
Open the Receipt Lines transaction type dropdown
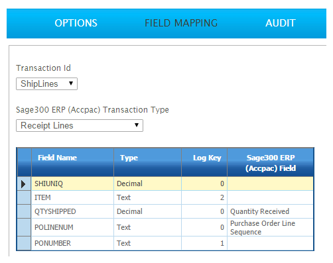80,126
